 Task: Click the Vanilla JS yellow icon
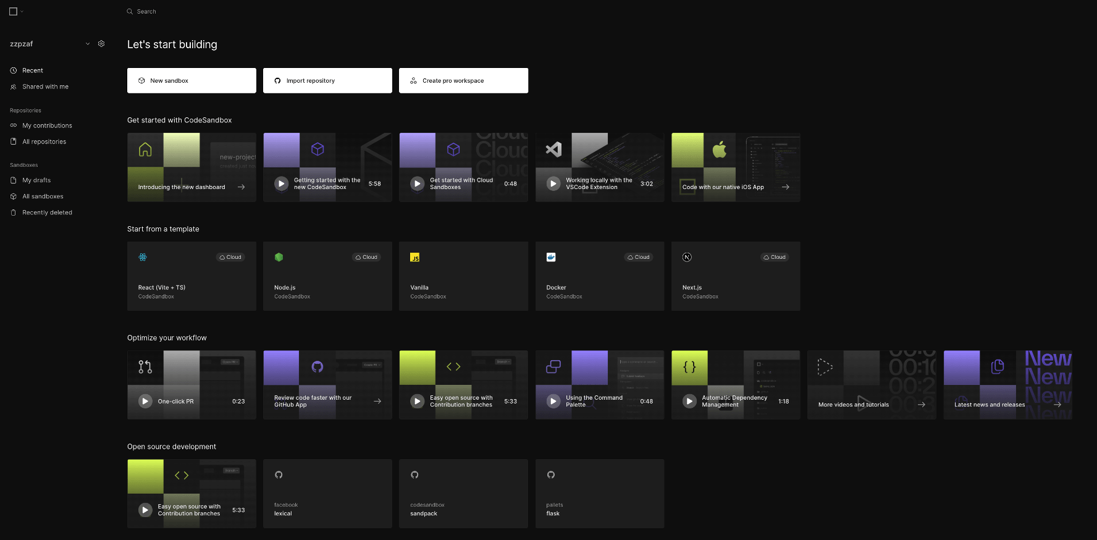(415, 257)
